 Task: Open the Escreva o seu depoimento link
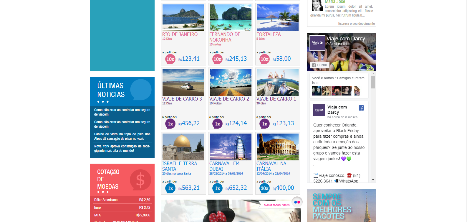(356, 24)
